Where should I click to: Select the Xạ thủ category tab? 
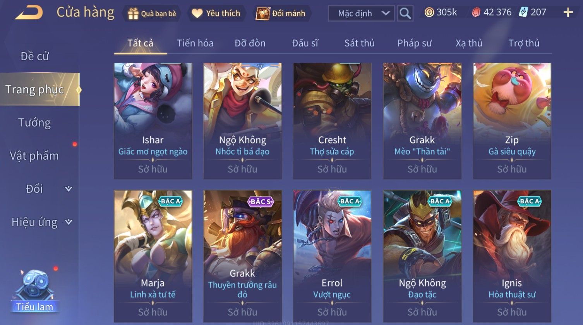coord(469,43)
